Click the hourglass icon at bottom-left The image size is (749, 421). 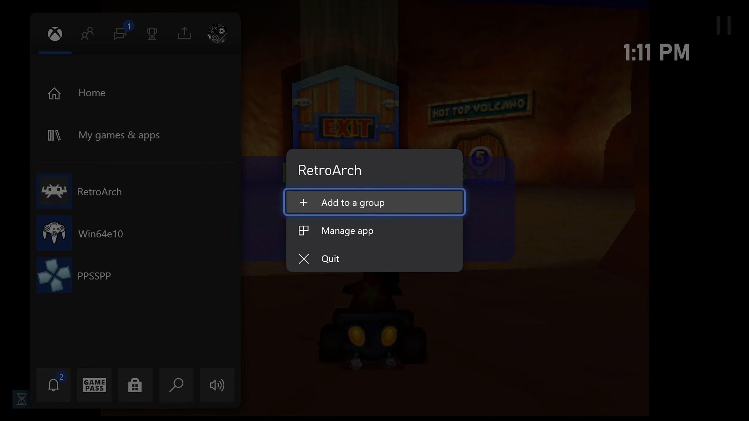coord(21,399)
